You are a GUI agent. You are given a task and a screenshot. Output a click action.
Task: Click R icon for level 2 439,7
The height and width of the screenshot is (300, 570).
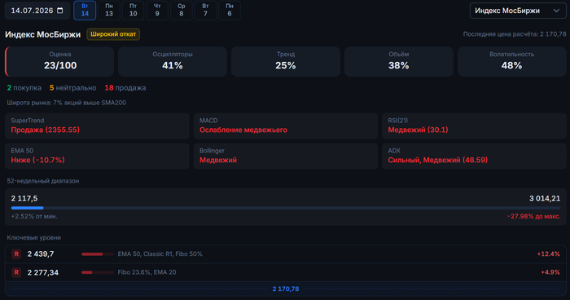pos(16,254)
